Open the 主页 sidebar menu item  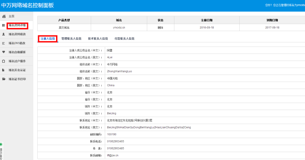click(x=11, y=16)
